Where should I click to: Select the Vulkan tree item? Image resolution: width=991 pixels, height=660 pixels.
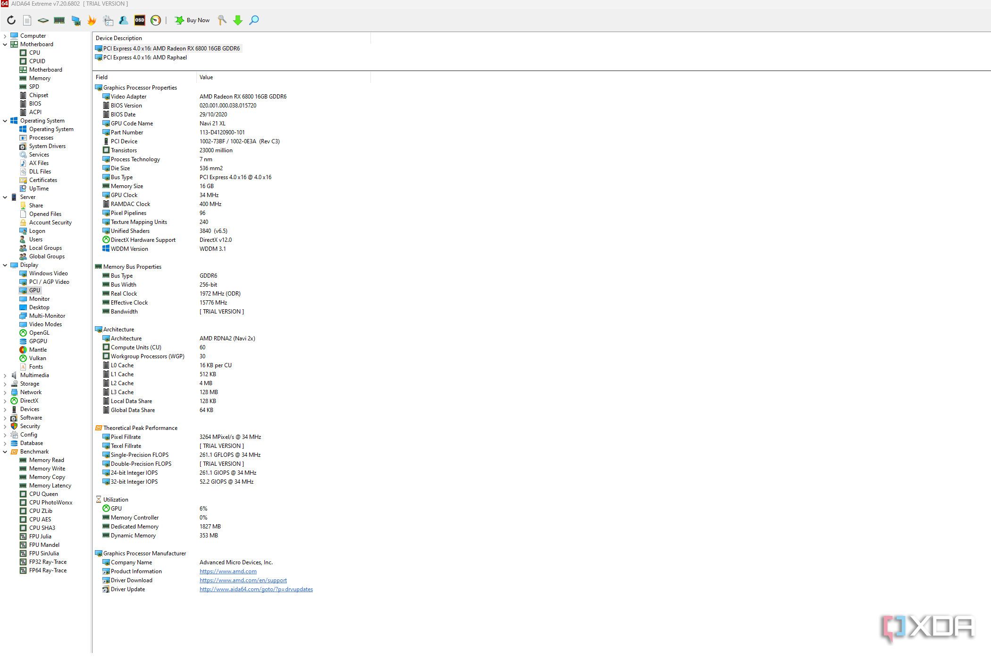(33, 358)
